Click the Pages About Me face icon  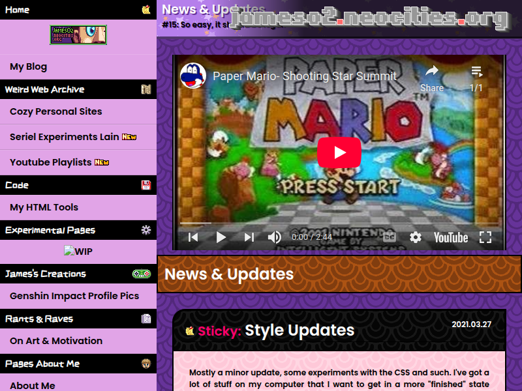(x=146, y=364)
